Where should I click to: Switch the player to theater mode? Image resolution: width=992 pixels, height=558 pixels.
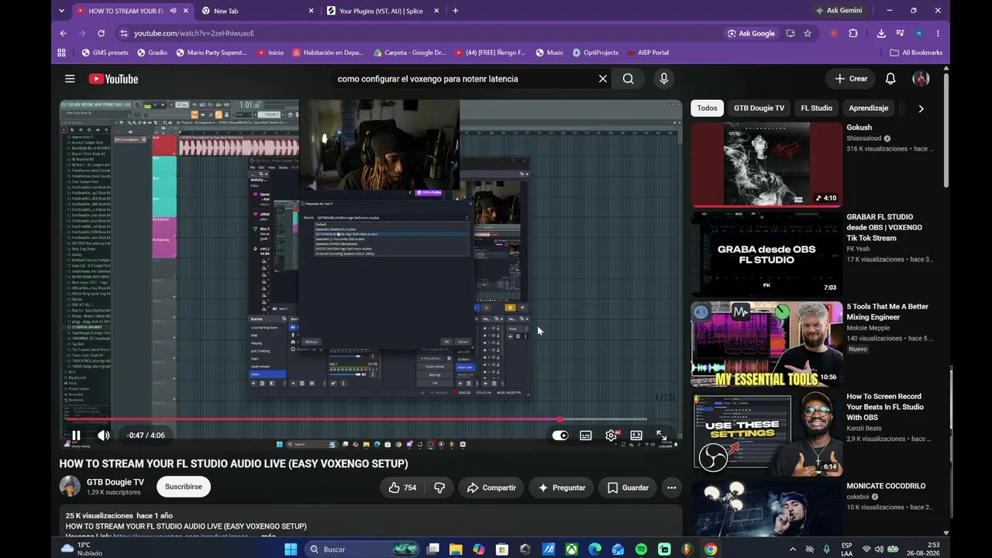pyautogui.click(x=636, y=436)
